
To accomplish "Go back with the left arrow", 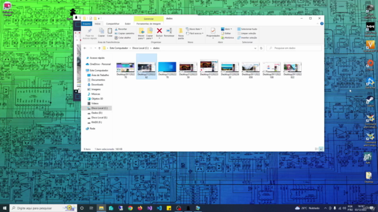I will [85, 48].
